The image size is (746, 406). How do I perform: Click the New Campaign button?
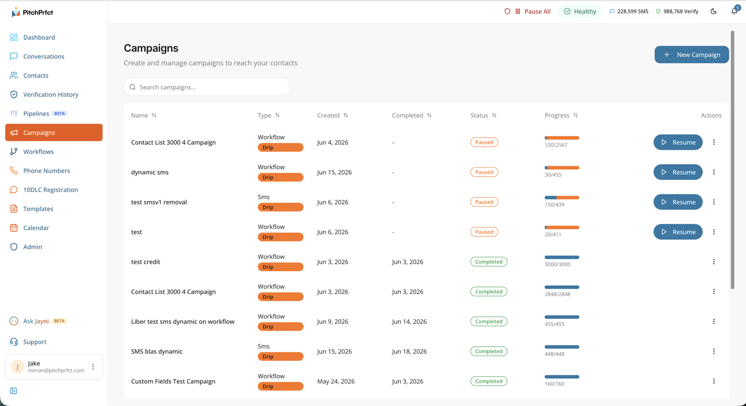click(x=691, y=55)
